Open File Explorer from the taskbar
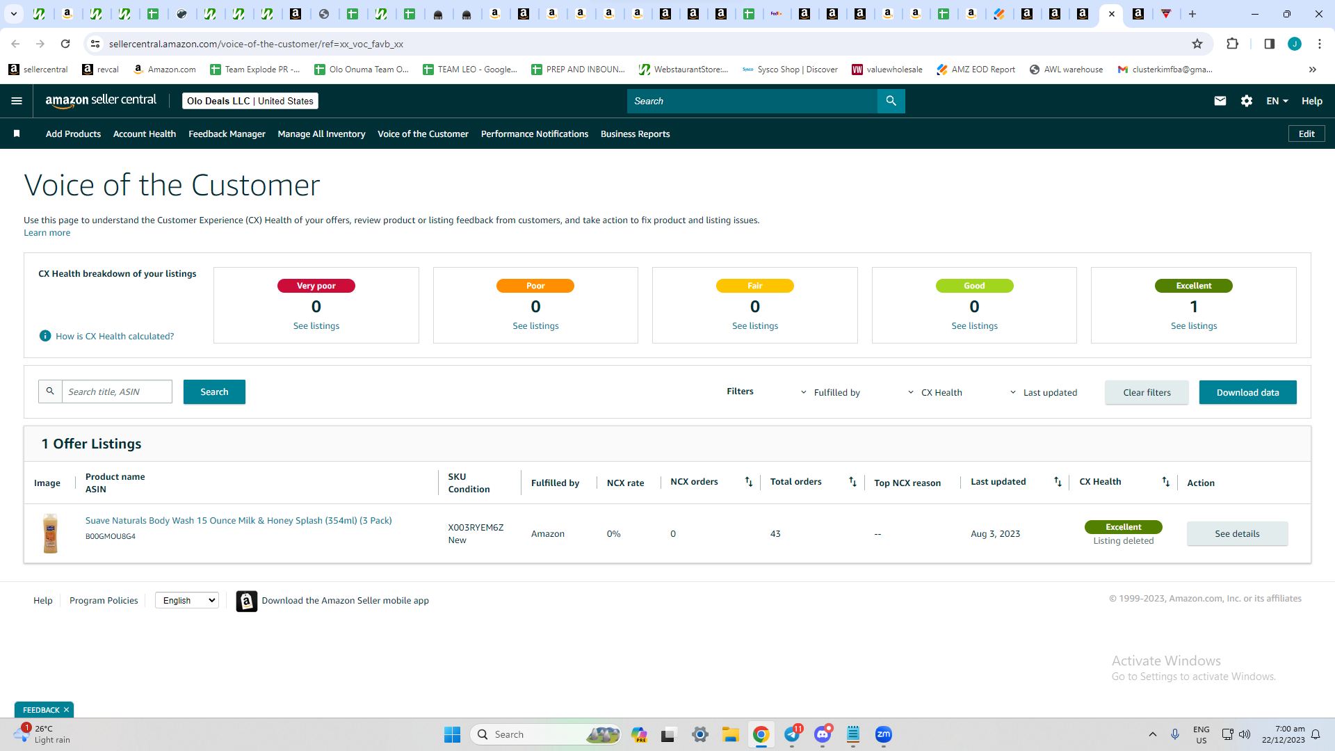This screenshot has height=751, width=1335. coord(730,734)
